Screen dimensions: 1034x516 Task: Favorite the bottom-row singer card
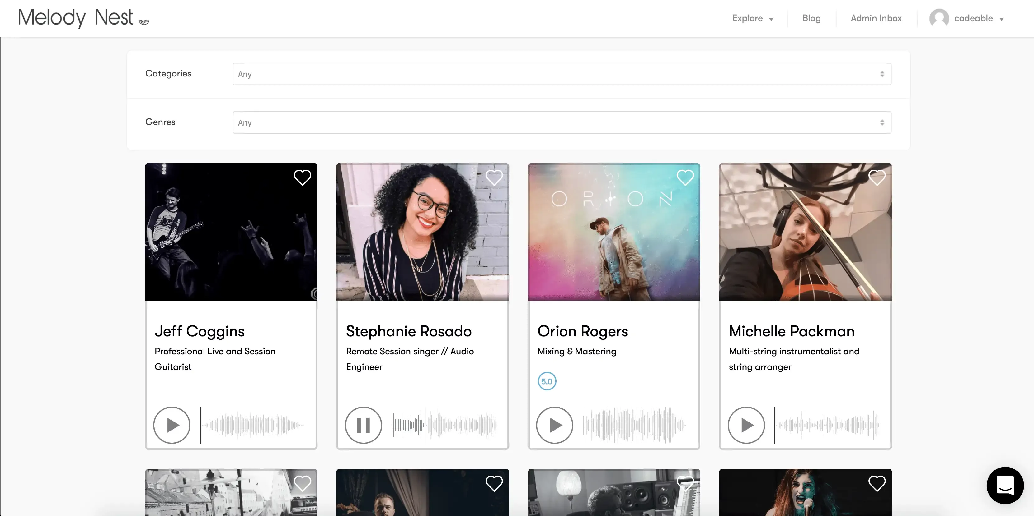pyautogui.click(x=877, y=484)
